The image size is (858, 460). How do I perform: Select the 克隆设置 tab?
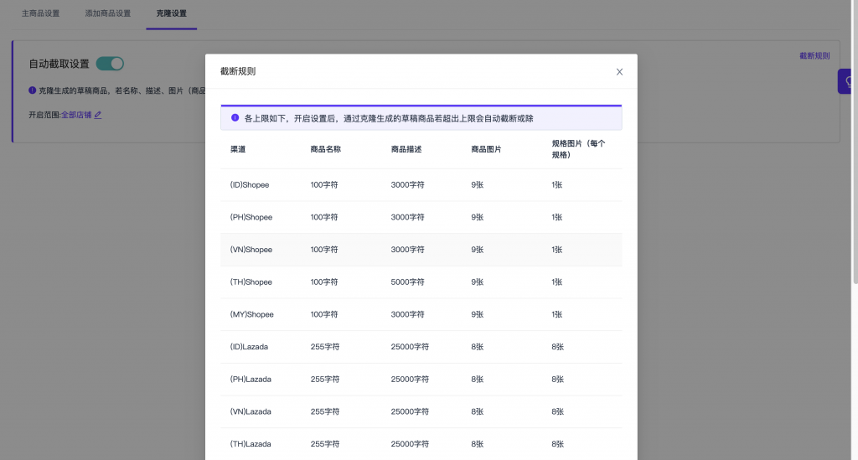(x=171, y=13)
